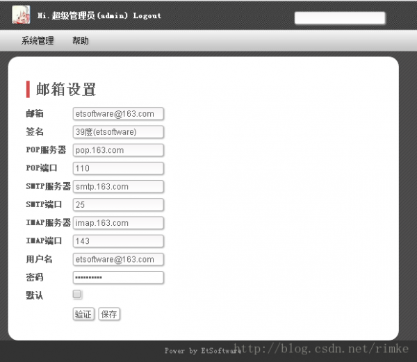This screenshot has height=362, width=417.
Task: Click the IMAP端口 field showing 143
Action: (118, 241)
